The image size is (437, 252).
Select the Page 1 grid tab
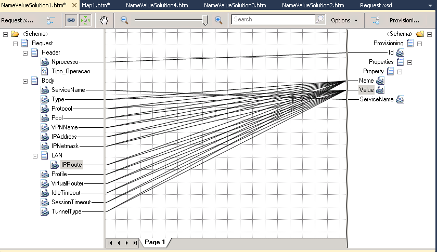pyautogui.click(x=155, y=242)
